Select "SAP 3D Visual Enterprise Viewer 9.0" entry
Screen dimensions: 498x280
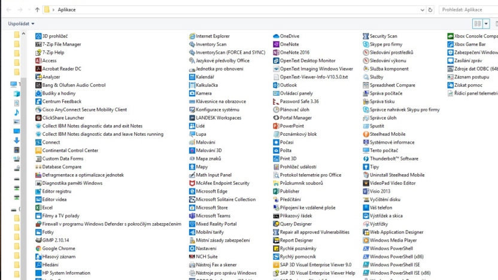[x=312, y=265]
